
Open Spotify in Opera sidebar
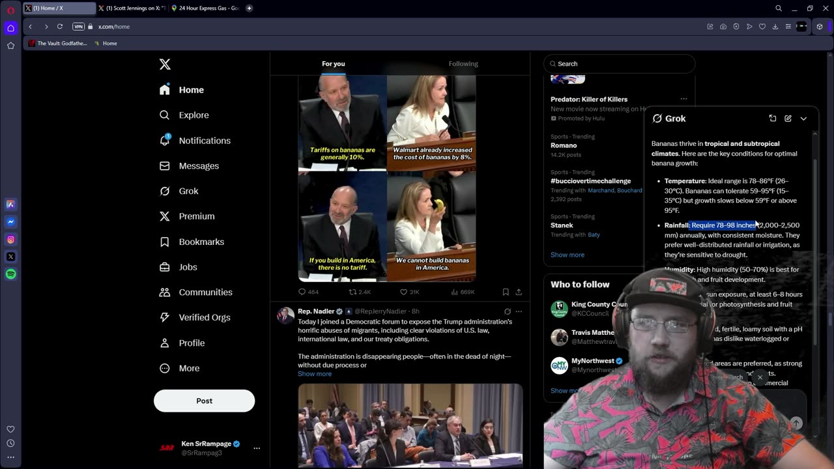coord(10,274)
